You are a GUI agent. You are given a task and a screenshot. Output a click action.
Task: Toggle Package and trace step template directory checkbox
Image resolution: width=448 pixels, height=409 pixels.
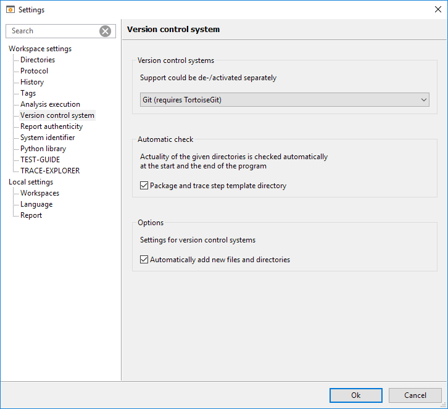(144, 186)
